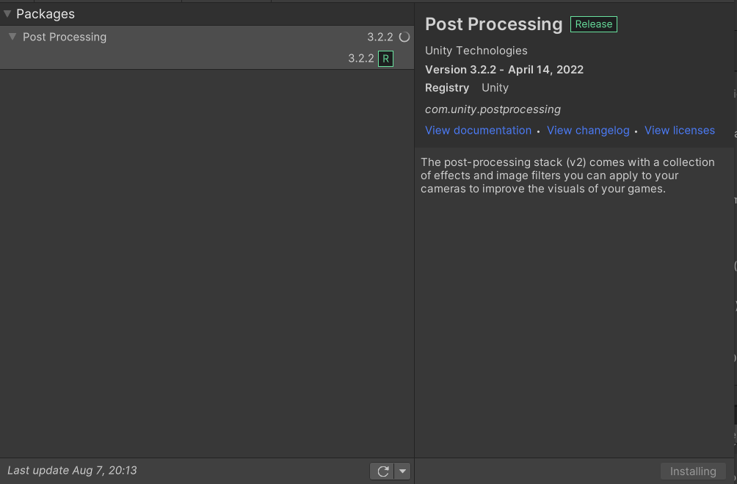The image size is (737, 484).
Task: Open the View licenses link
Action: [x=680, y=130]
